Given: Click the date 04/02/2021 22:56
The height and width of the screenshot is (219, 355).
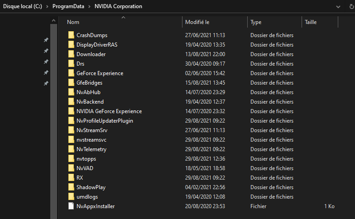Looking at the screenshot, I should [205, 187].
